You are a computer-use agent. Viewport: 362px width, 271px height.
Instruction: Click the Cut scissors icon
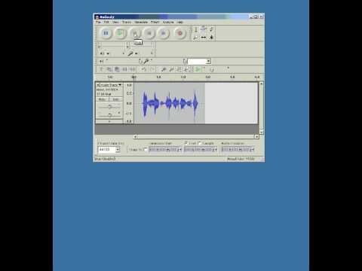(102, 69)
